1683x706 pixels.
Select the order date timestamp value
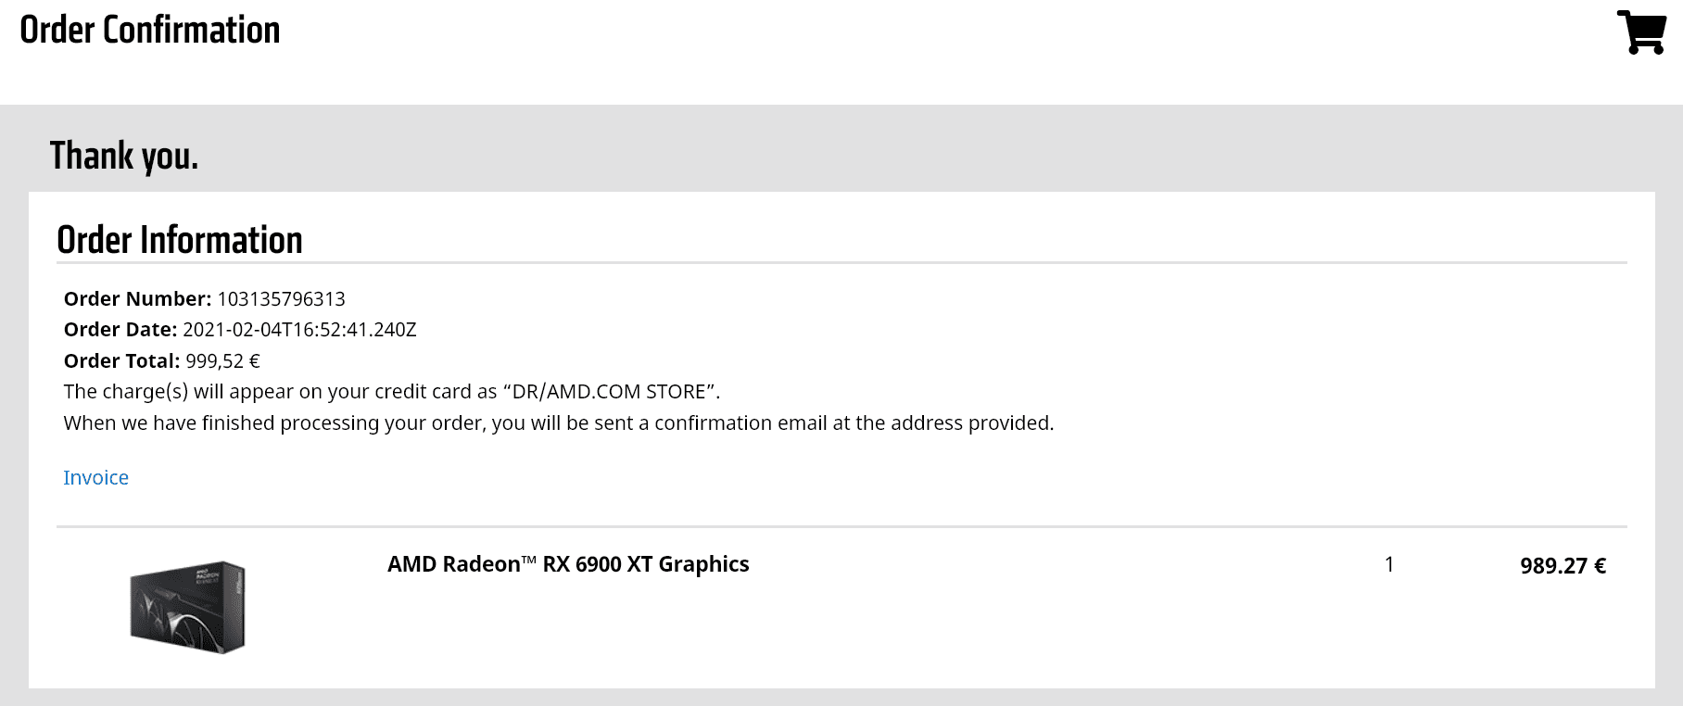click(x=299, y=330)
